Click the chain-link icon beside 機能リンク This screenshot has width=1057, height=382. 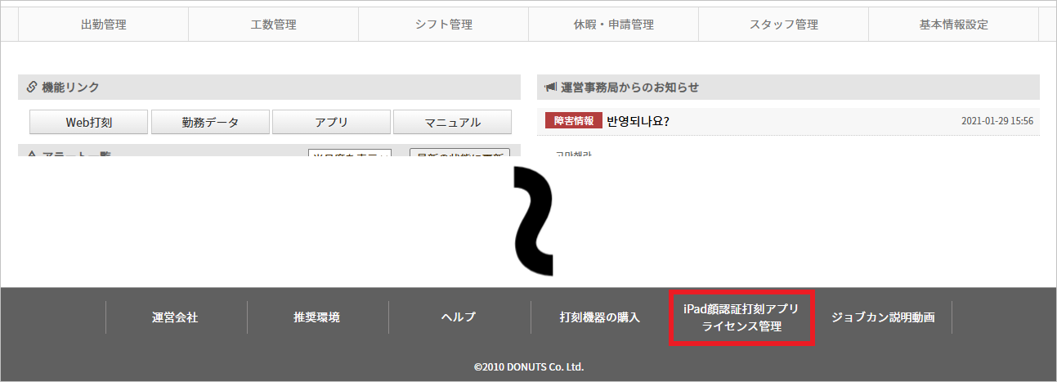(x=32, y=87)
